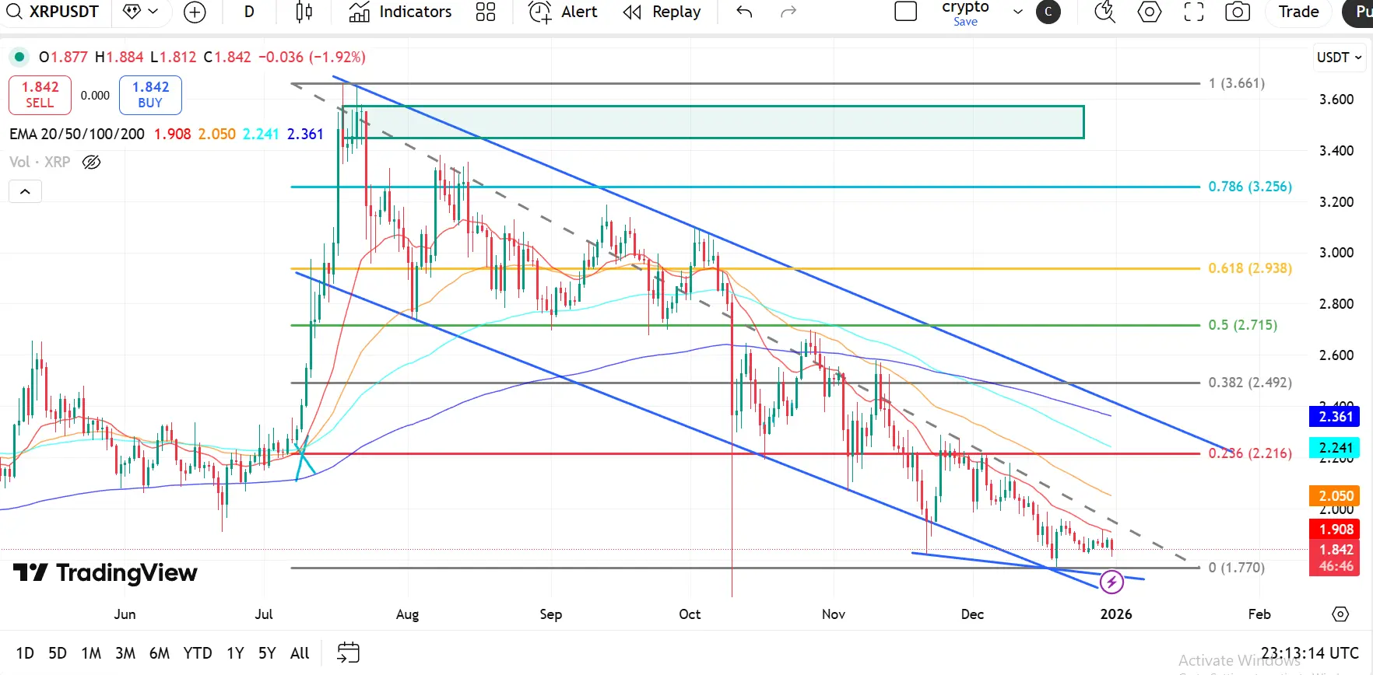Select the 1D time range
The height and width of the screenshot is (675, 1373).
coord(25,653)
